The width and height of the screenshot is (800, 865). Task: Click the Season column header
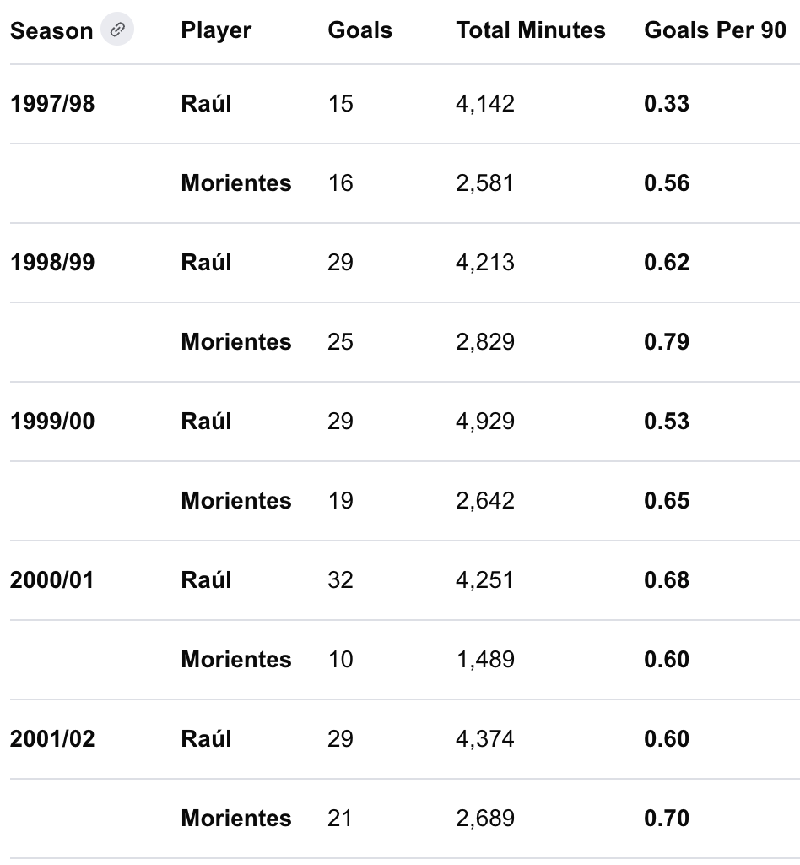tap(51, 31)
